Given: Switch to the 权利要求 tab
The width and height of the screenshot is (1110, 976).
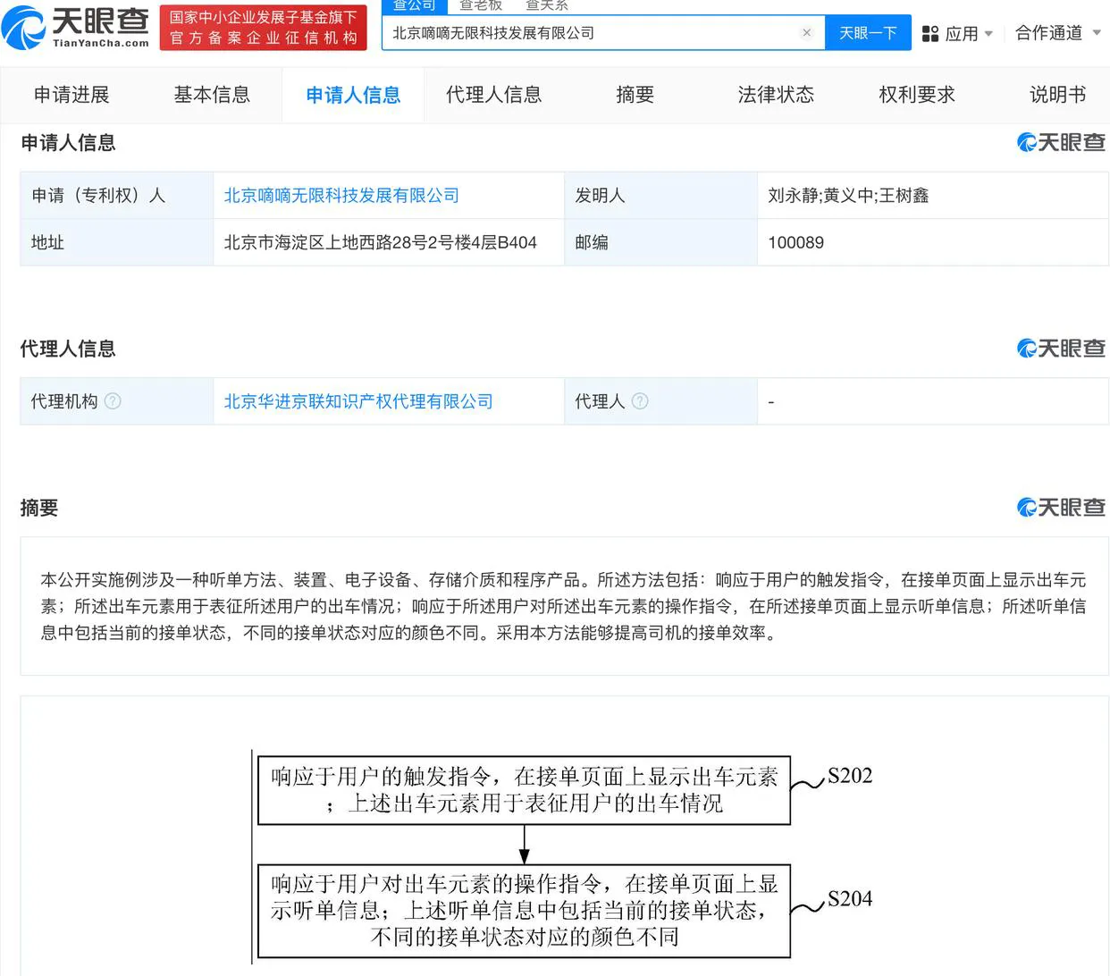Looking at the screenshot, I should coord(917,95).
